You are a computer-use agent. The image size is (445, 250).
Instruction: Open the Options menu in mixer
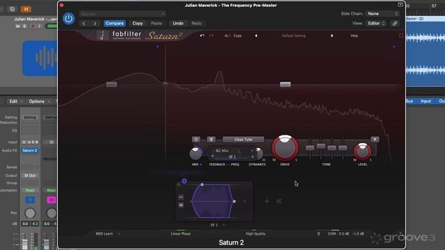[39, 101]
